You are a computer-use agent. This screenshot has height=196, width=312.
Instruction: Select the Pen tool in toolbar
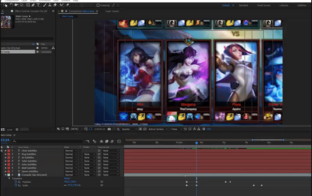(x=33, y=5)
